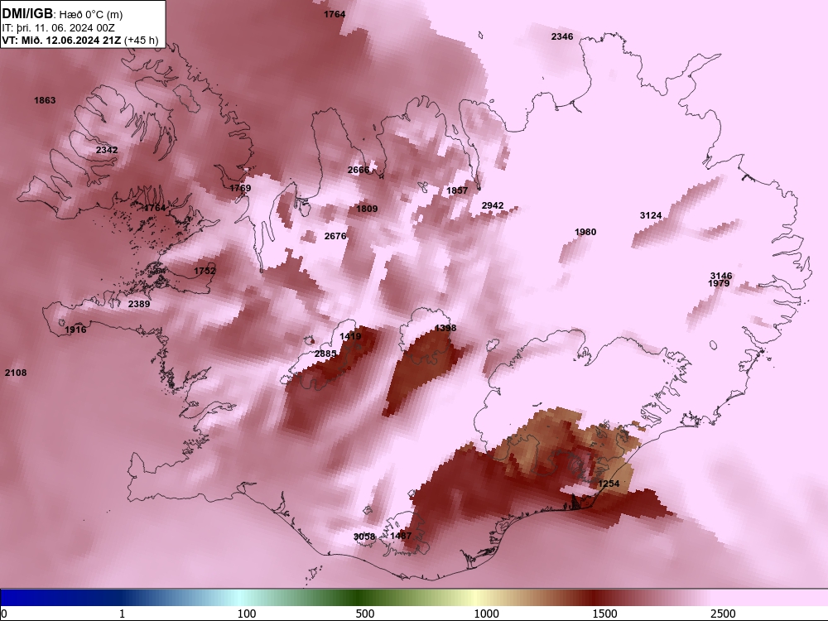Screen dimensions: 828x621
Task: Click the 1857 map value
Action: pos(457,190)
